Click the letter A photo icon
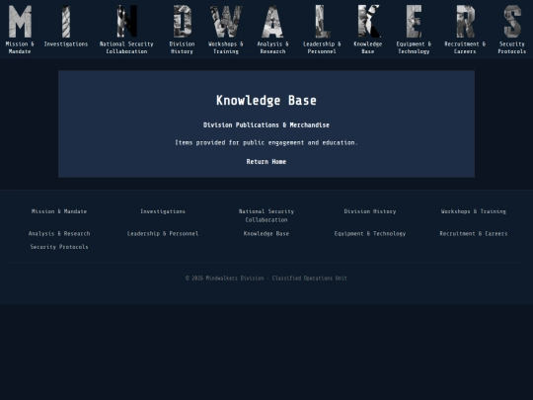The image size is (533, 400). [x=272, y=22]
